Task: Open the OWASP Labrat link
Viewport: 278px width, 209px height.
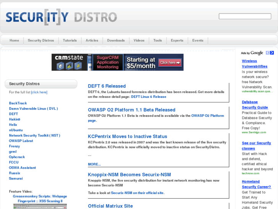Action: [21, 141]
